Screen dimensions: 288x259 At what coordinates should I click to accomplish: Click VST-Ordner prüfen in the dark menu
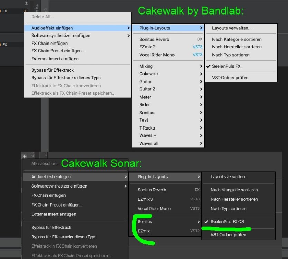(x=238, y=235)
